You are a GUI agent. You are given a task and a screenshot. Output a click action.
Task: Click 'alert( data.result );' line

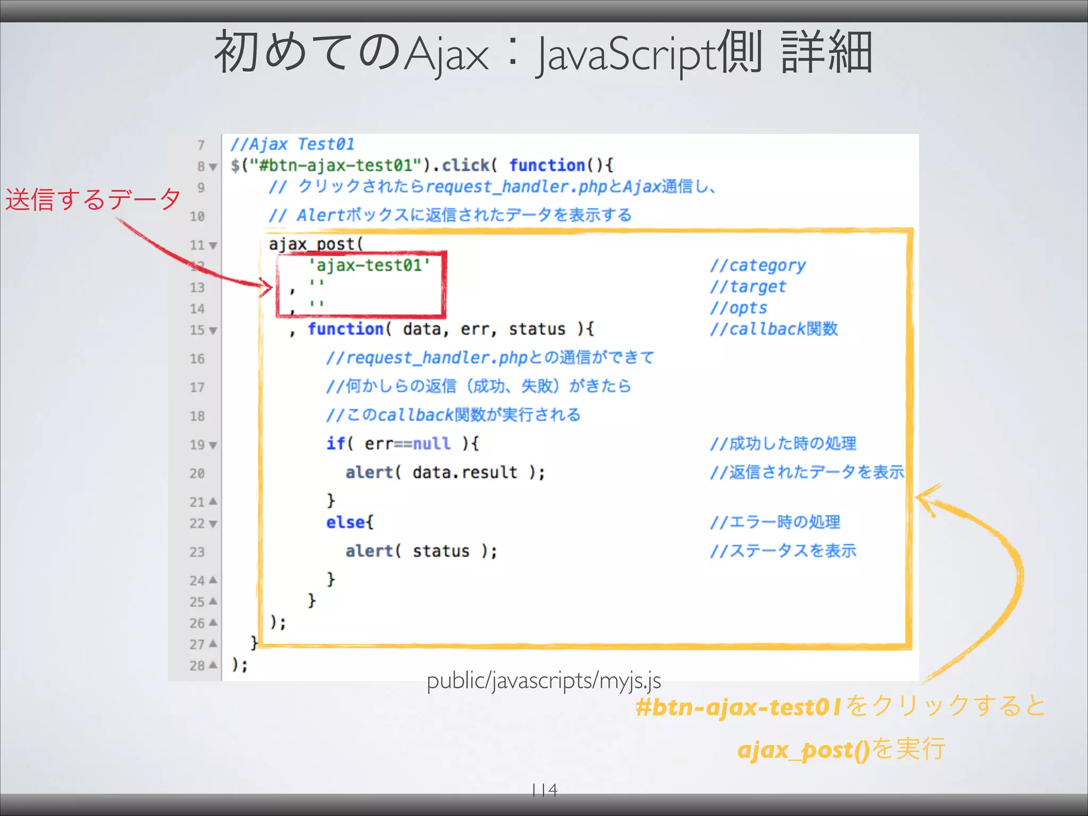click(445, 472)
